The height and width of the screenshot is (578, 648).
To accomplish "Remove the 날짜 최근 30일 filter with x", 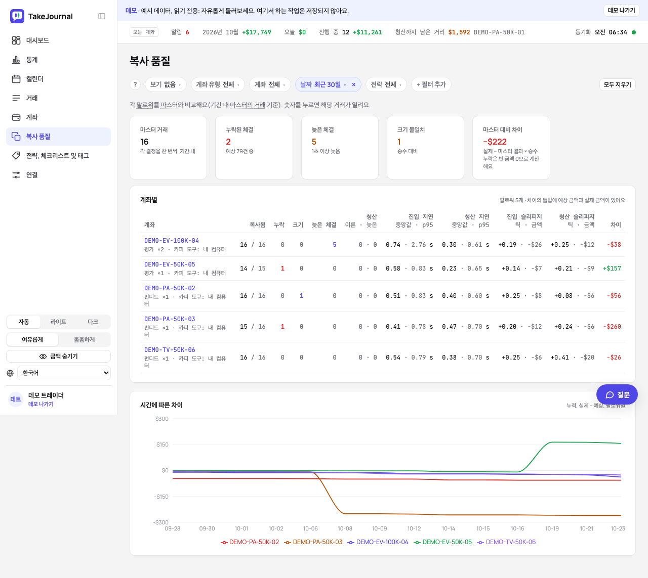I will point(353,85).
